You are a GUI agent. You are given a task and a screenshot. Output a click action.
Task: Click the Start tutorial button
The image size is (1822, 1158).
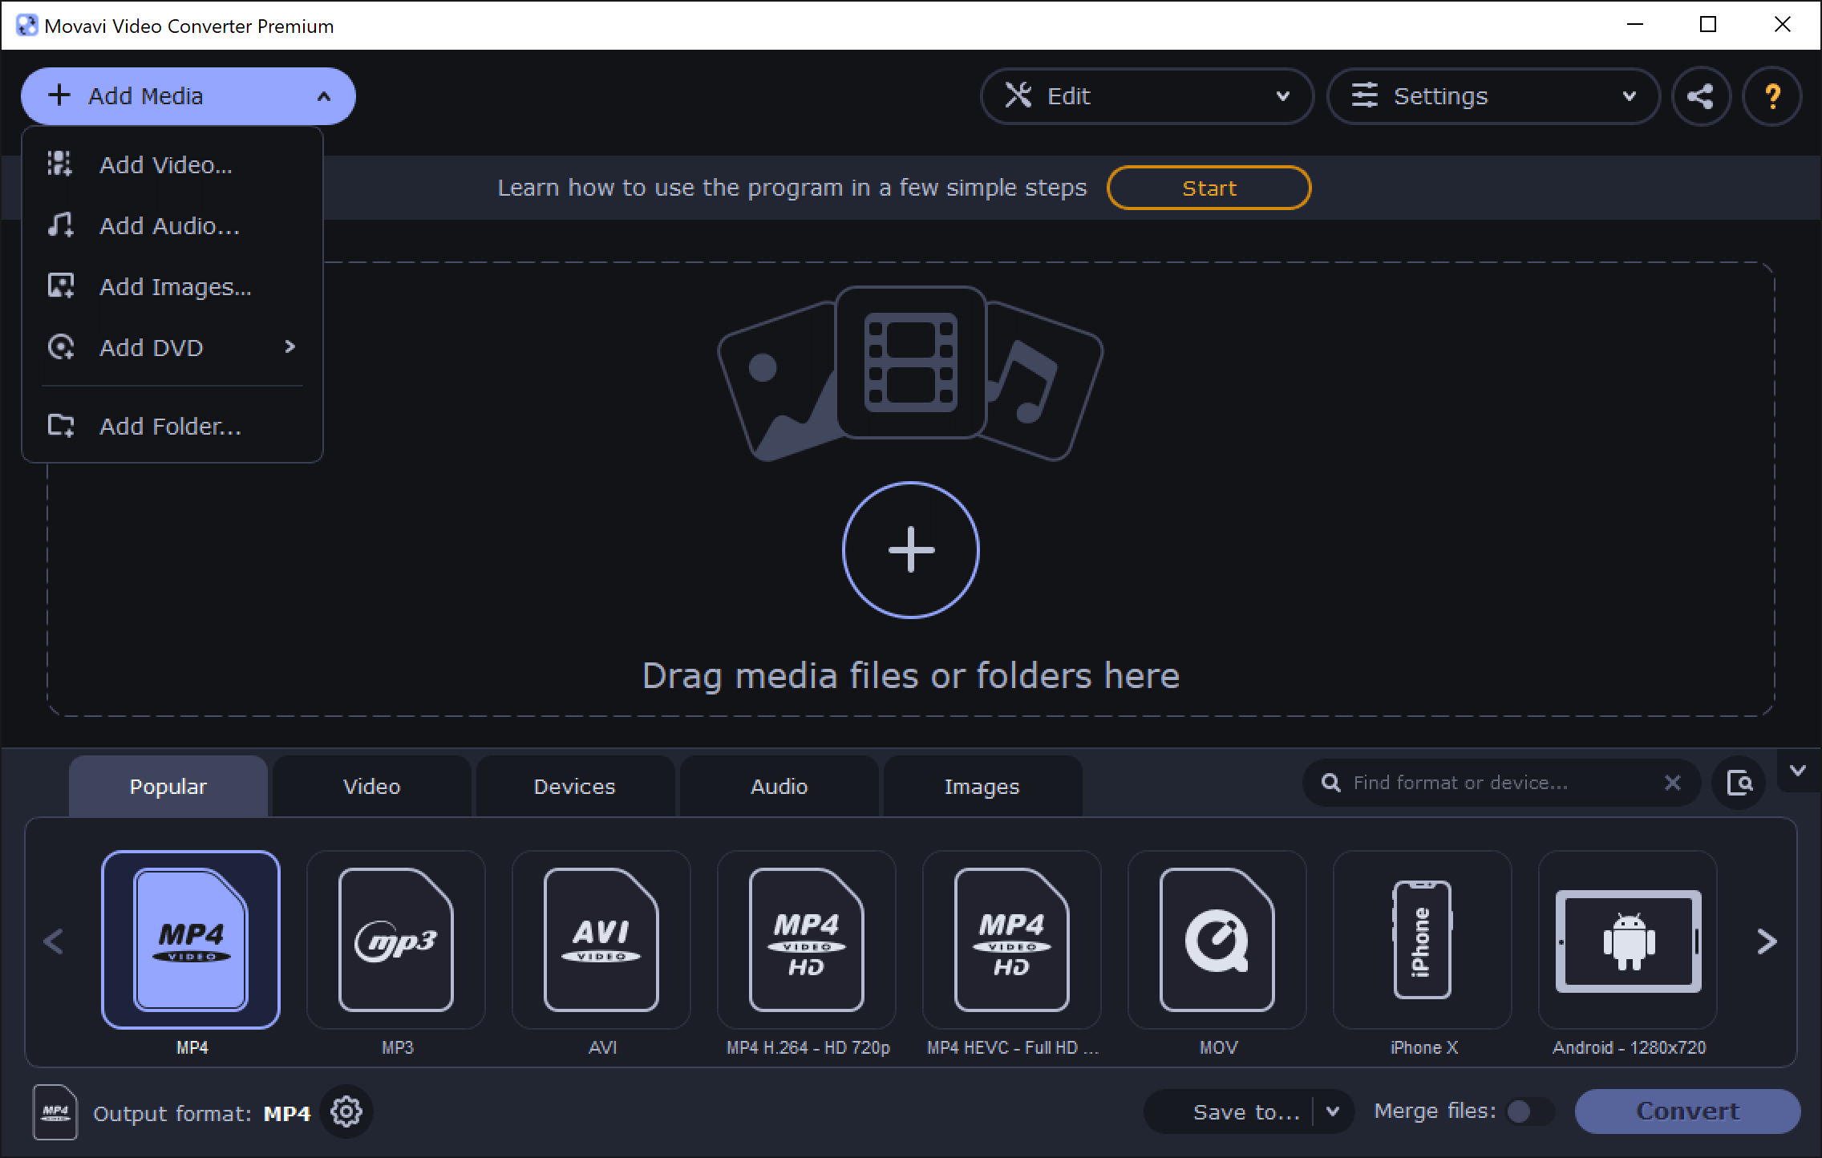(x=1209, y=188)
